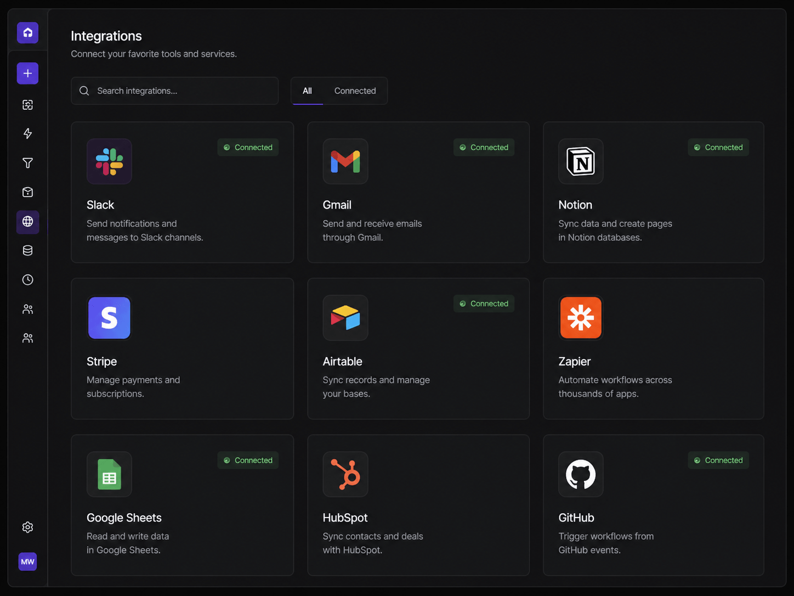Click Gmail's Connected status badge

[x=484, y=147]
